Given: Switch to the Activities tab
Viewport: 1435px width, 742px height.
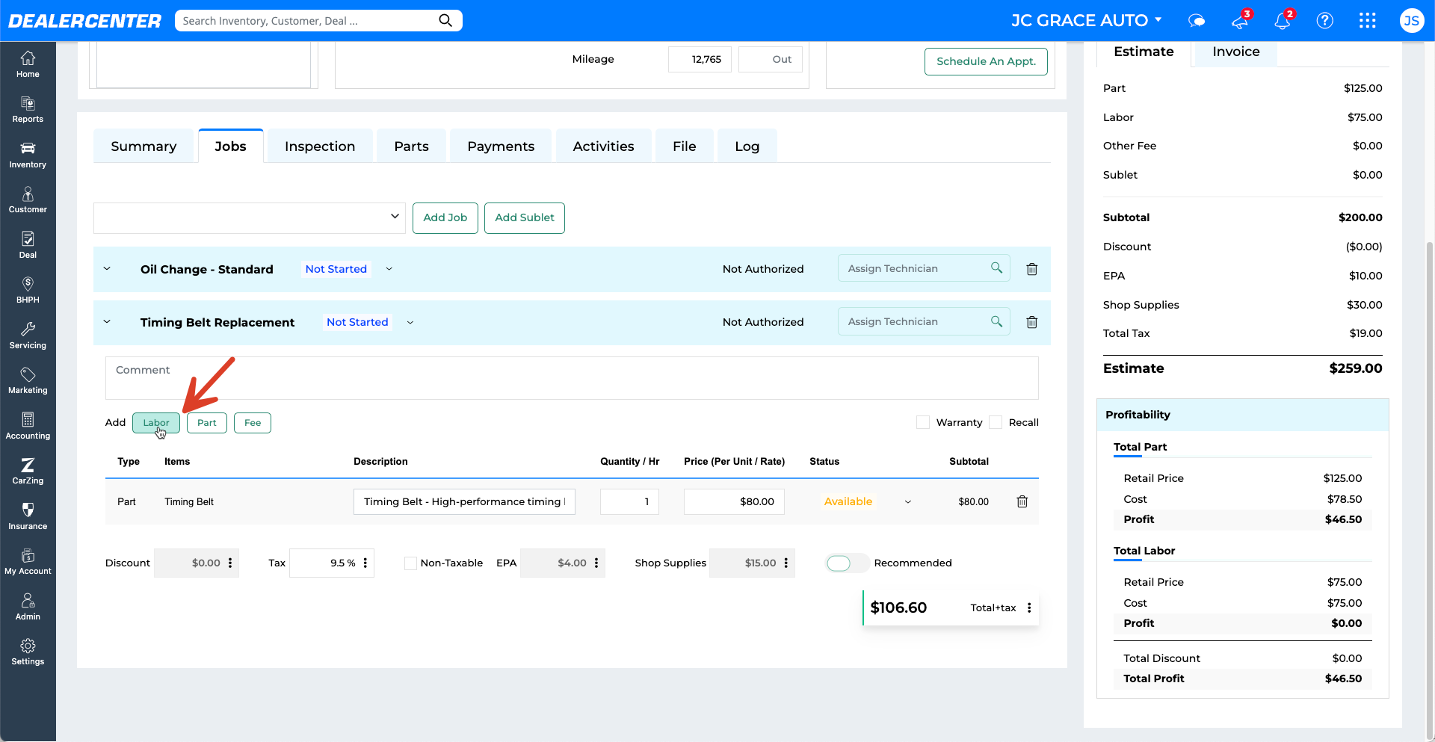Looking at the screenshot, I should [603, 146].
